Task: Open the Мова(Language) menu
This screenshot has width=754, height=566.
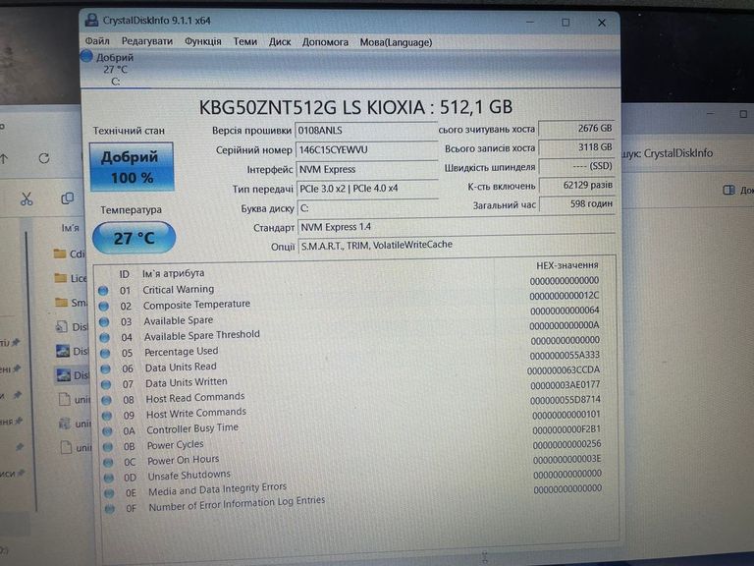Action: point(396,42)
